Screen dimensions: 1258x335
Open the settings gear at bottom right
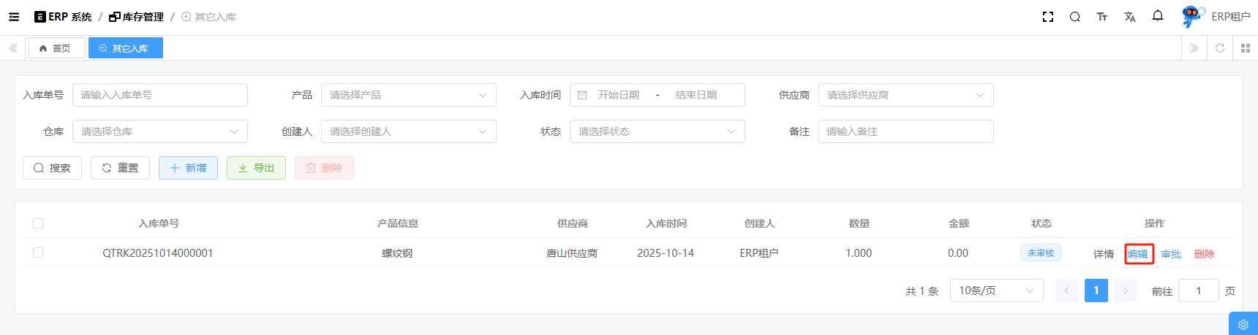pyautogui.click(x=1243, y=325)
